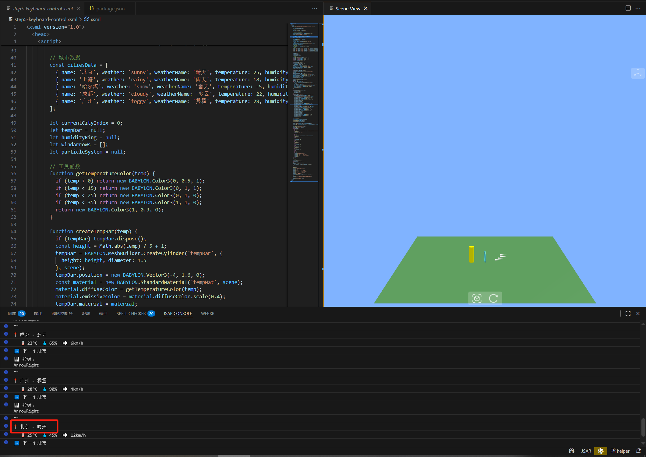
Task: Click the Copilot status bar icon
Action: (571, 451)
